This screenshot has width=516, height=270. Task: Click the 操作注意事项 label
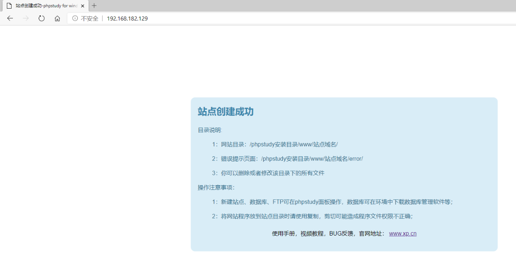coord(216,187)
